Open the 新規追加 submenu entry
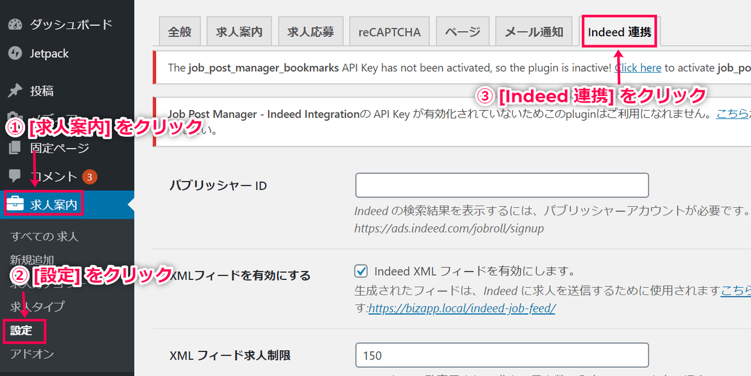Viewport: 751px width, 376px height. 32,260
